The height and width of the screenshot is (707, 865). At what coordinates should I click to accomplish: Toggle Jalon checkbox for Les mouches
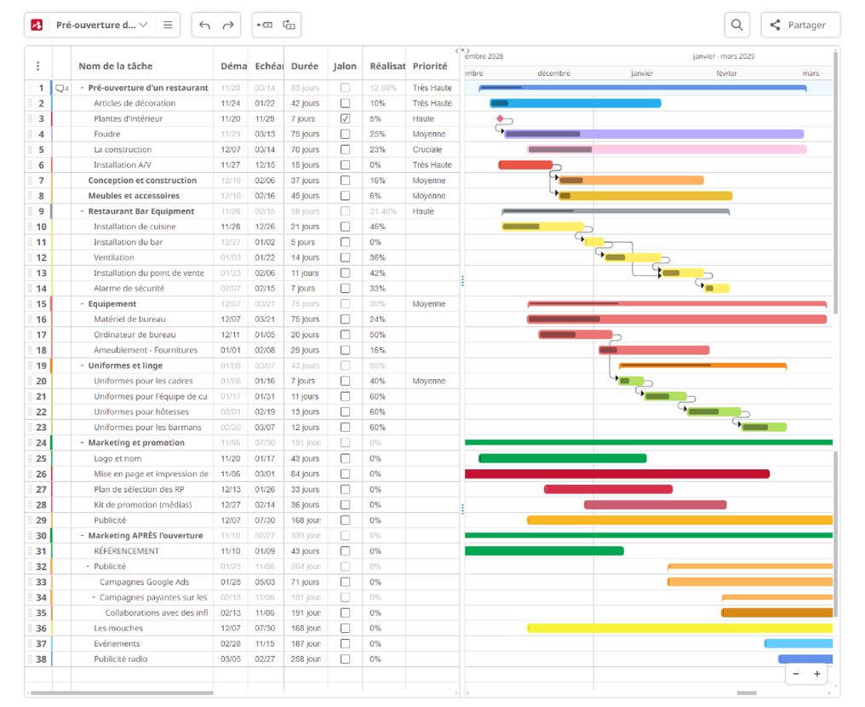[x=346, y=628]
